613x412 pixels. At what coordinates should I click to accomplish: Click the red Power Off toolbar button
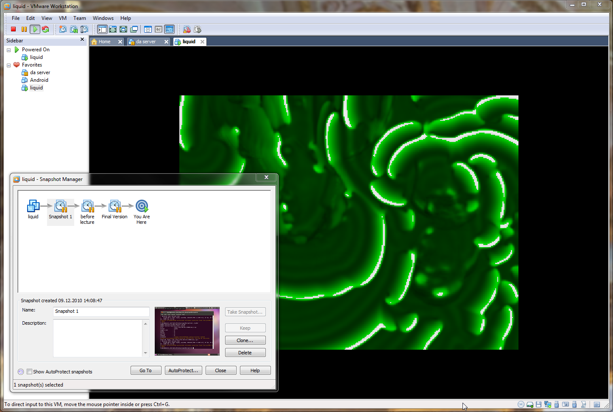tap(13, 29)
